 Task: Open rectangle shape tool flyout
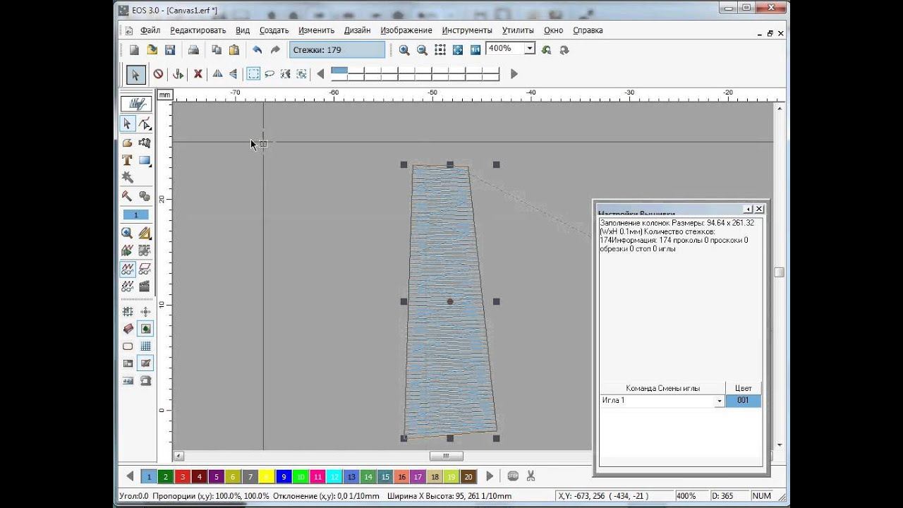pos(145,160)
